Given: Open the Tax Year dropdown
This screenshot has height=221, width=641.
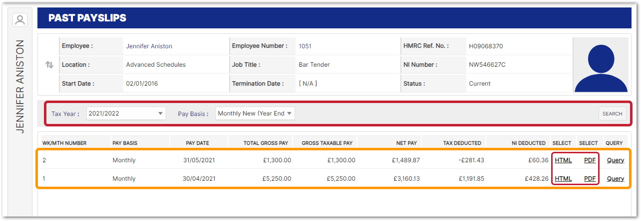Looking at the screenshot, I should (x=126, y=113).
